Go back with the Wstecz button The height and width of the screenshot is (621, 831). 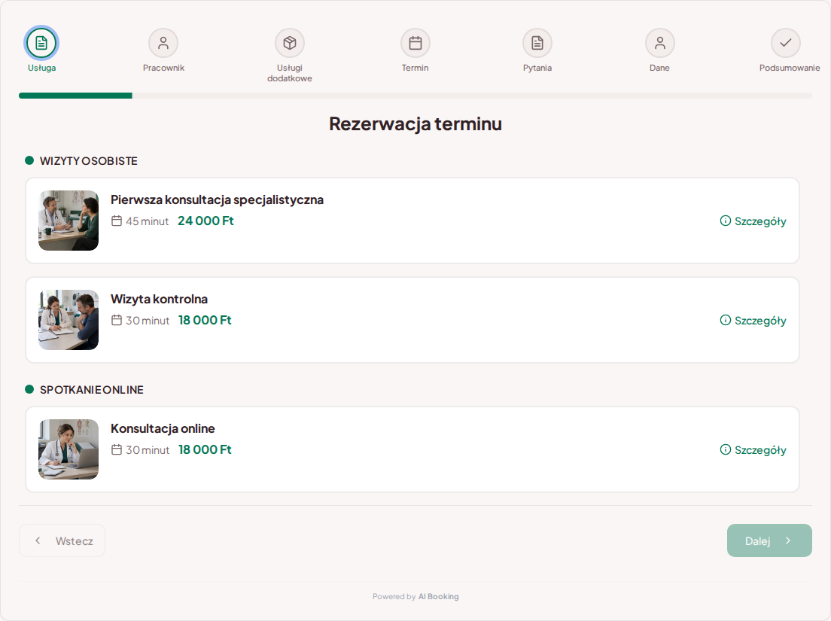[x=62, y=540]
